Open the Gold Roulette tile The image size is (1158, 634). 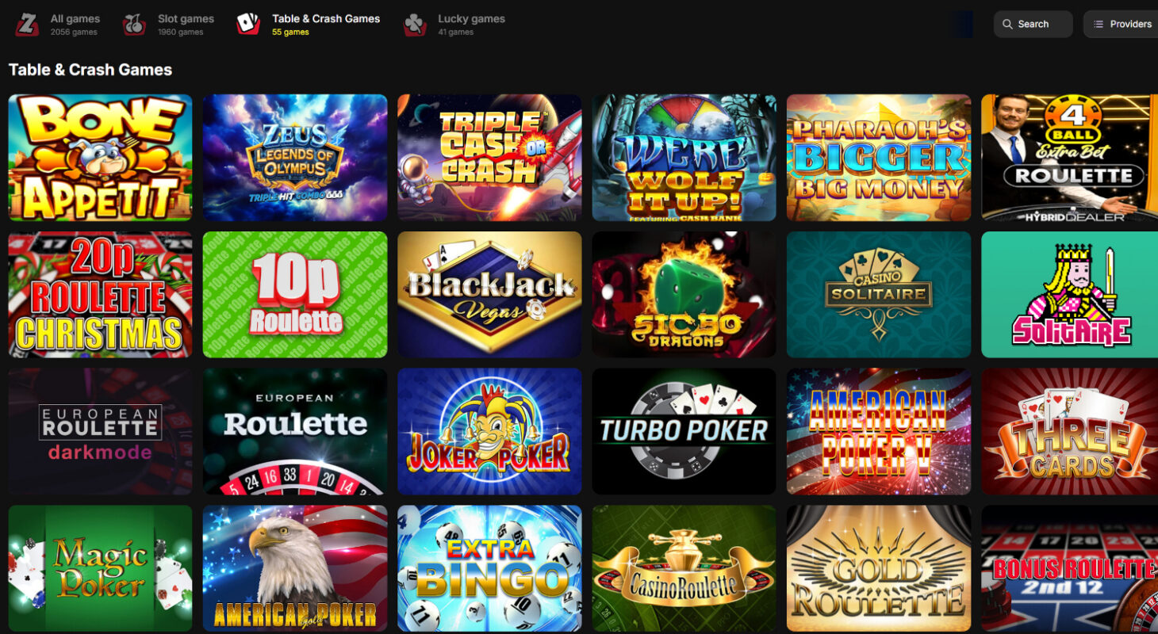click(879, 568)
